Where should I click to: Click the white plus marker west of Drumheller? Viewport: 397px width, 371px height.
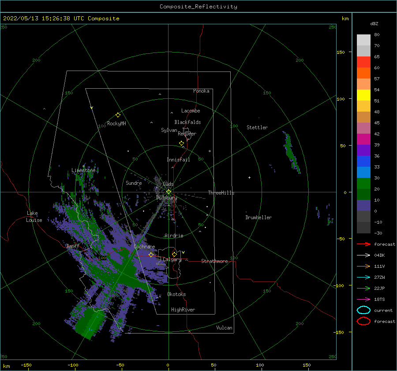[249, 177]
